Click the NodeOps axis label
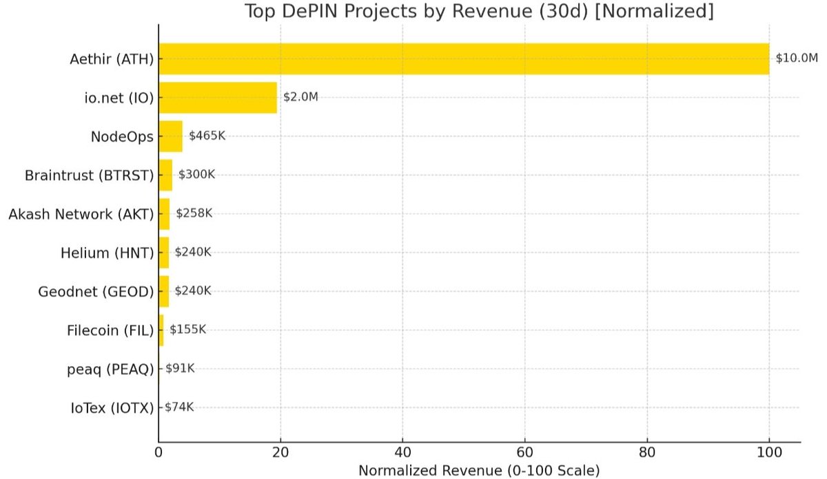Screen dimensions: 827x479 pyautogui.click(x=122, y=136)
